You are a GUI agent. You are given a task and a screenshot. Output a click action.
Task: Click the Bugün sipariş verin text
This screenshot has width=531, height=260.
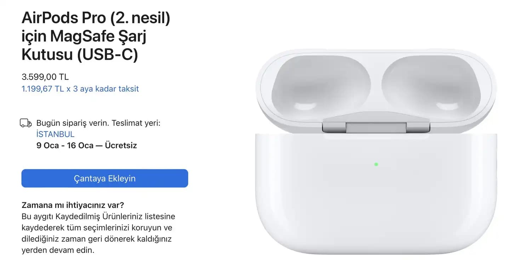point(73,123)
